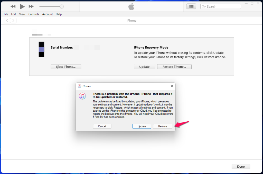This screenshot has height=174, width=263.
Task: Click the Restore iPhone... button
Action: point(174,67)
